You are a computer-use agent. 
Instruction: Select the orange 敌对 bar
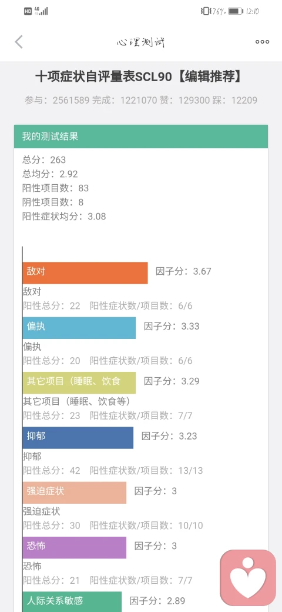pyautogui.click(x=85, y=273)
